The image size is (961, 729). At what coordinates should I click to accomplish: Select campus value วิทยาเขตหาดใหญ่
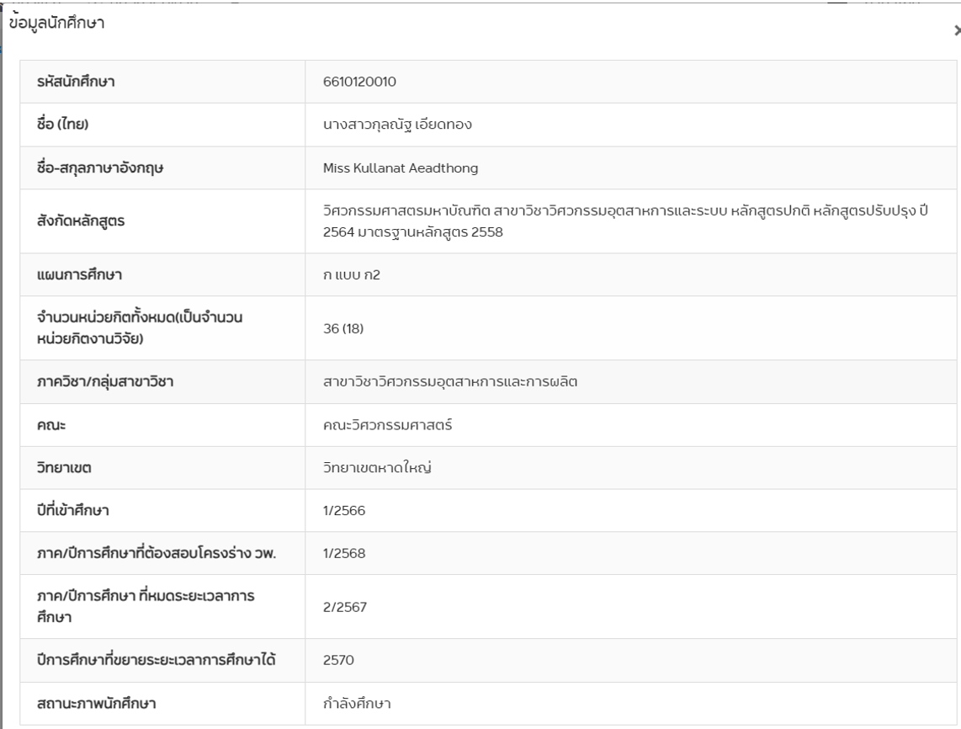point(378,468)
